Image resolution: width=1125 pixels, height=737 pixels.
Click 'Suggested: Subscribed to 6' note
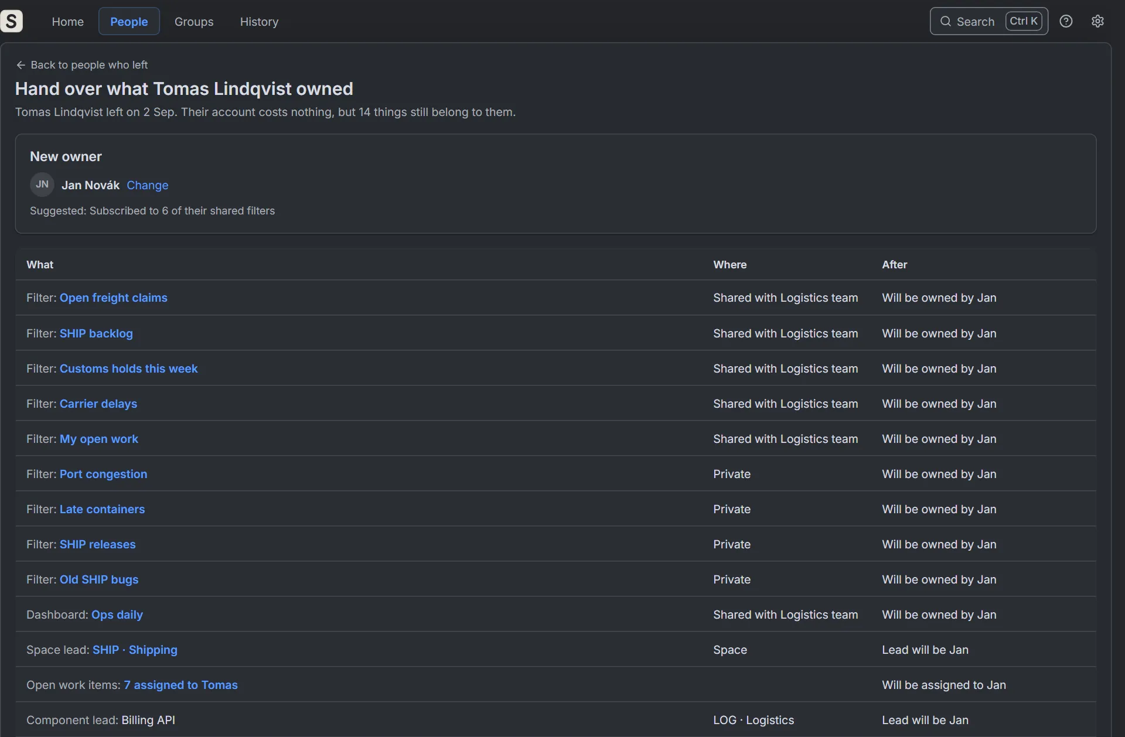tap(152, 211)
